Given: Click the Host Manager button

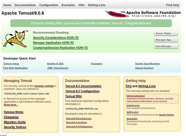Looking at the screenshot, I should [x=166, y=46].
